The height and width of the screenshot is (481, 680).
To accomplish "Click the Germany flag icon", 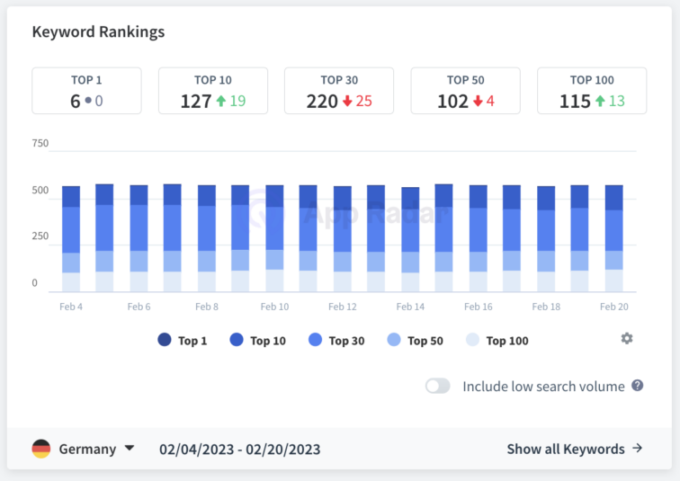I will click(41, 449).
